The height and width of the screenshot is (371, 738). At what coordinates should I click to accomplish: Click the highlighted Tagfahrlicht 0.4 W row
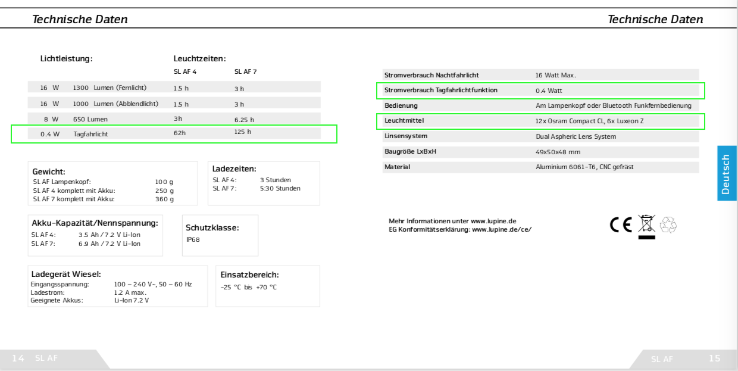(174, 133)
